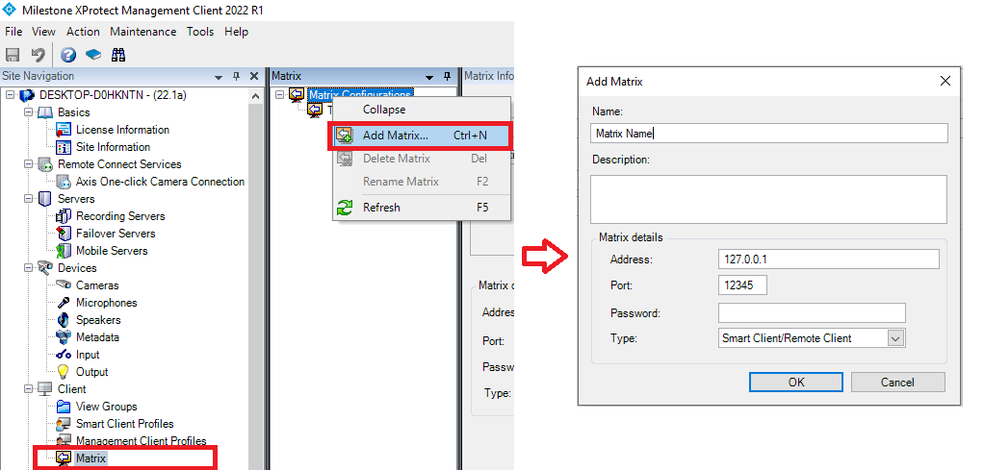Screen dimensions: 984x470
Task: Select the Recording Servers tree item
Action: tap(120, 216)
